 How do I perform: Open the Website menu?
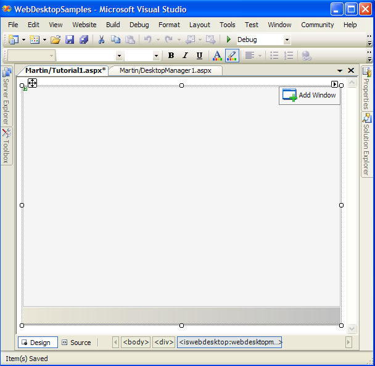click(84, 25)
